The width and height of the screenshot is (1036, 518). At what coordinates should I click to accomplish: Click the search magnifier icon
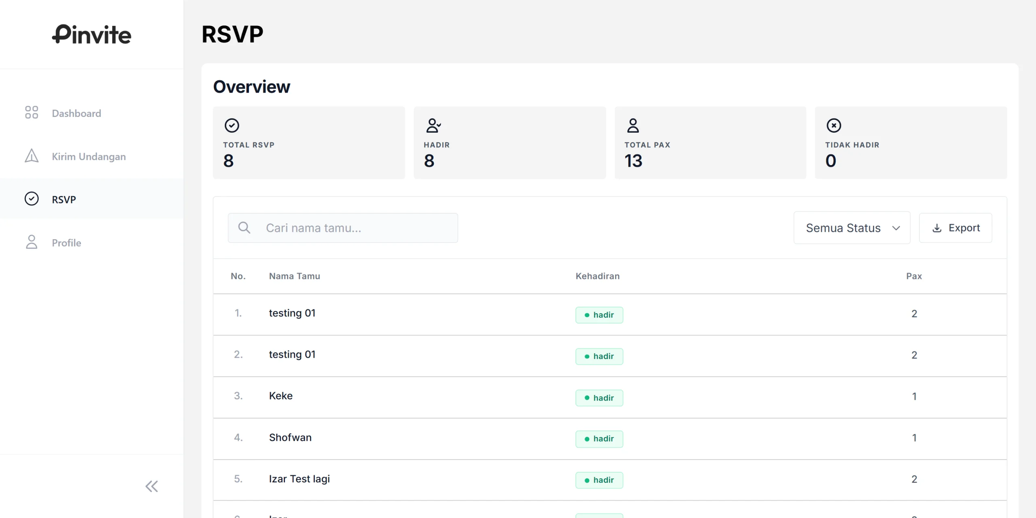[x=244, y=227]
